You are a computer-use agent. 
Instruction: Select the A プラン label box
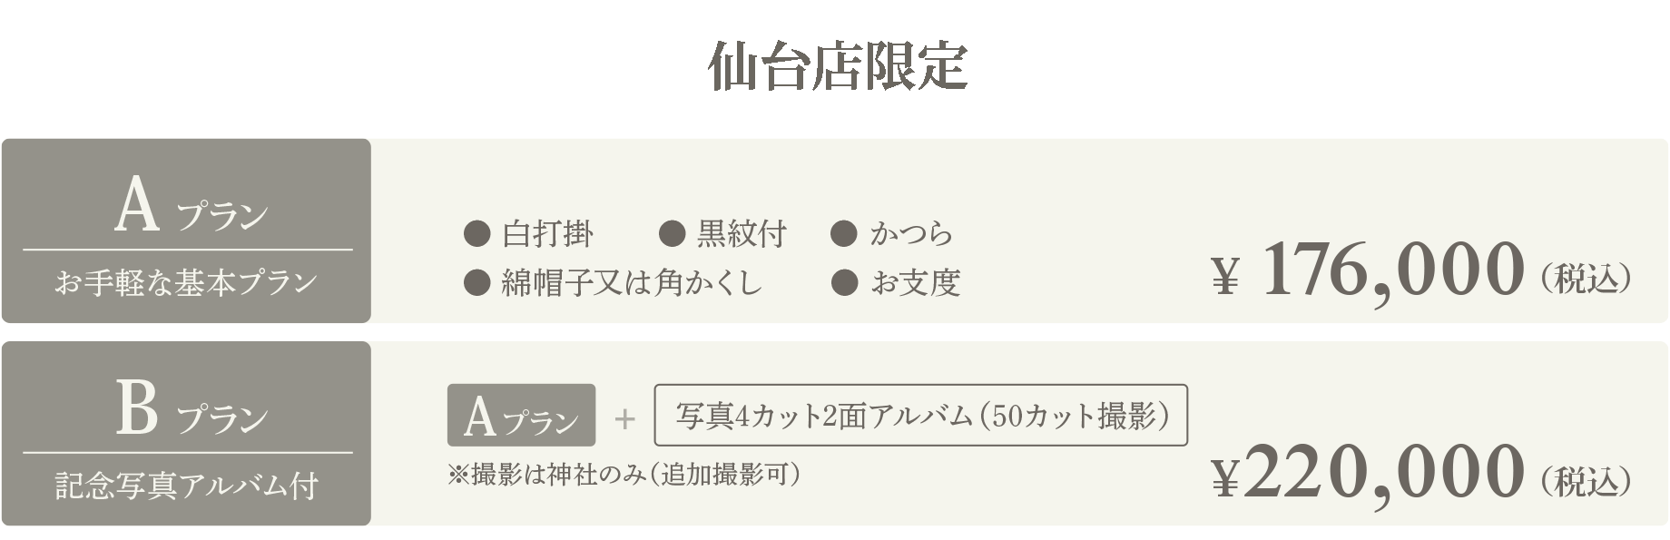(186, 231)
